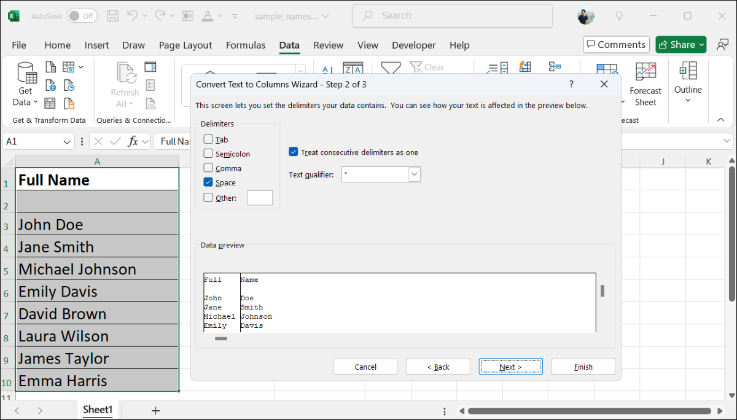Switch to the Developer tab
The height and width of the screenshot is (420, 737).
coord(414,45)
